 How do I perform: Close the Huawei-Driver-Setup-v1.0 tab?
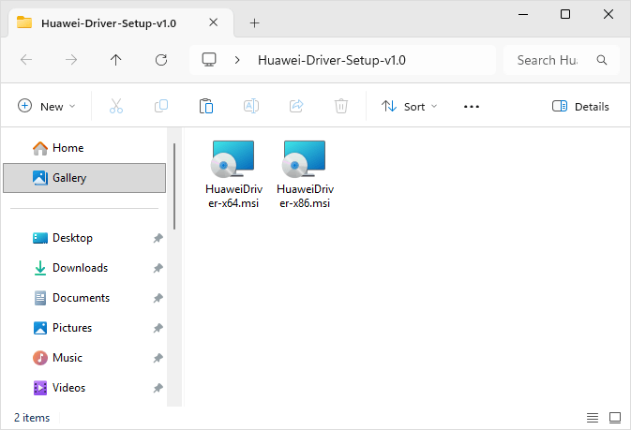click(x=214, y=22)
